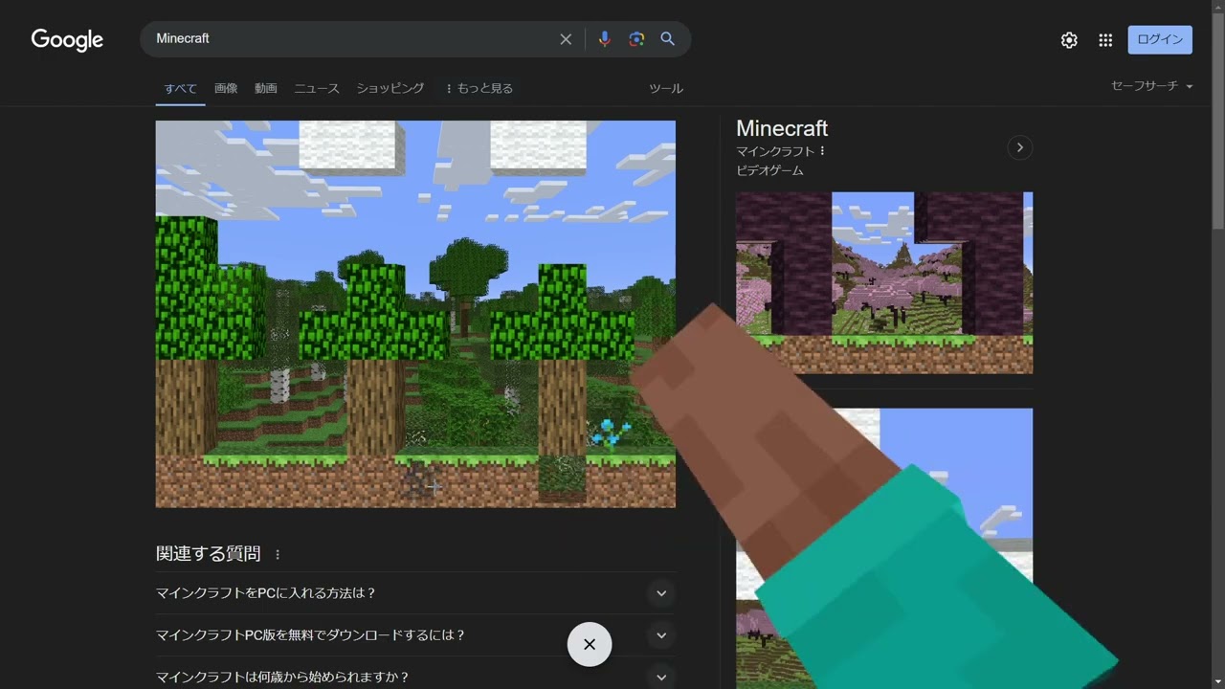Select the すべて tab
This screenshot has width=1225, height=689.
click(x=180, y=88)
